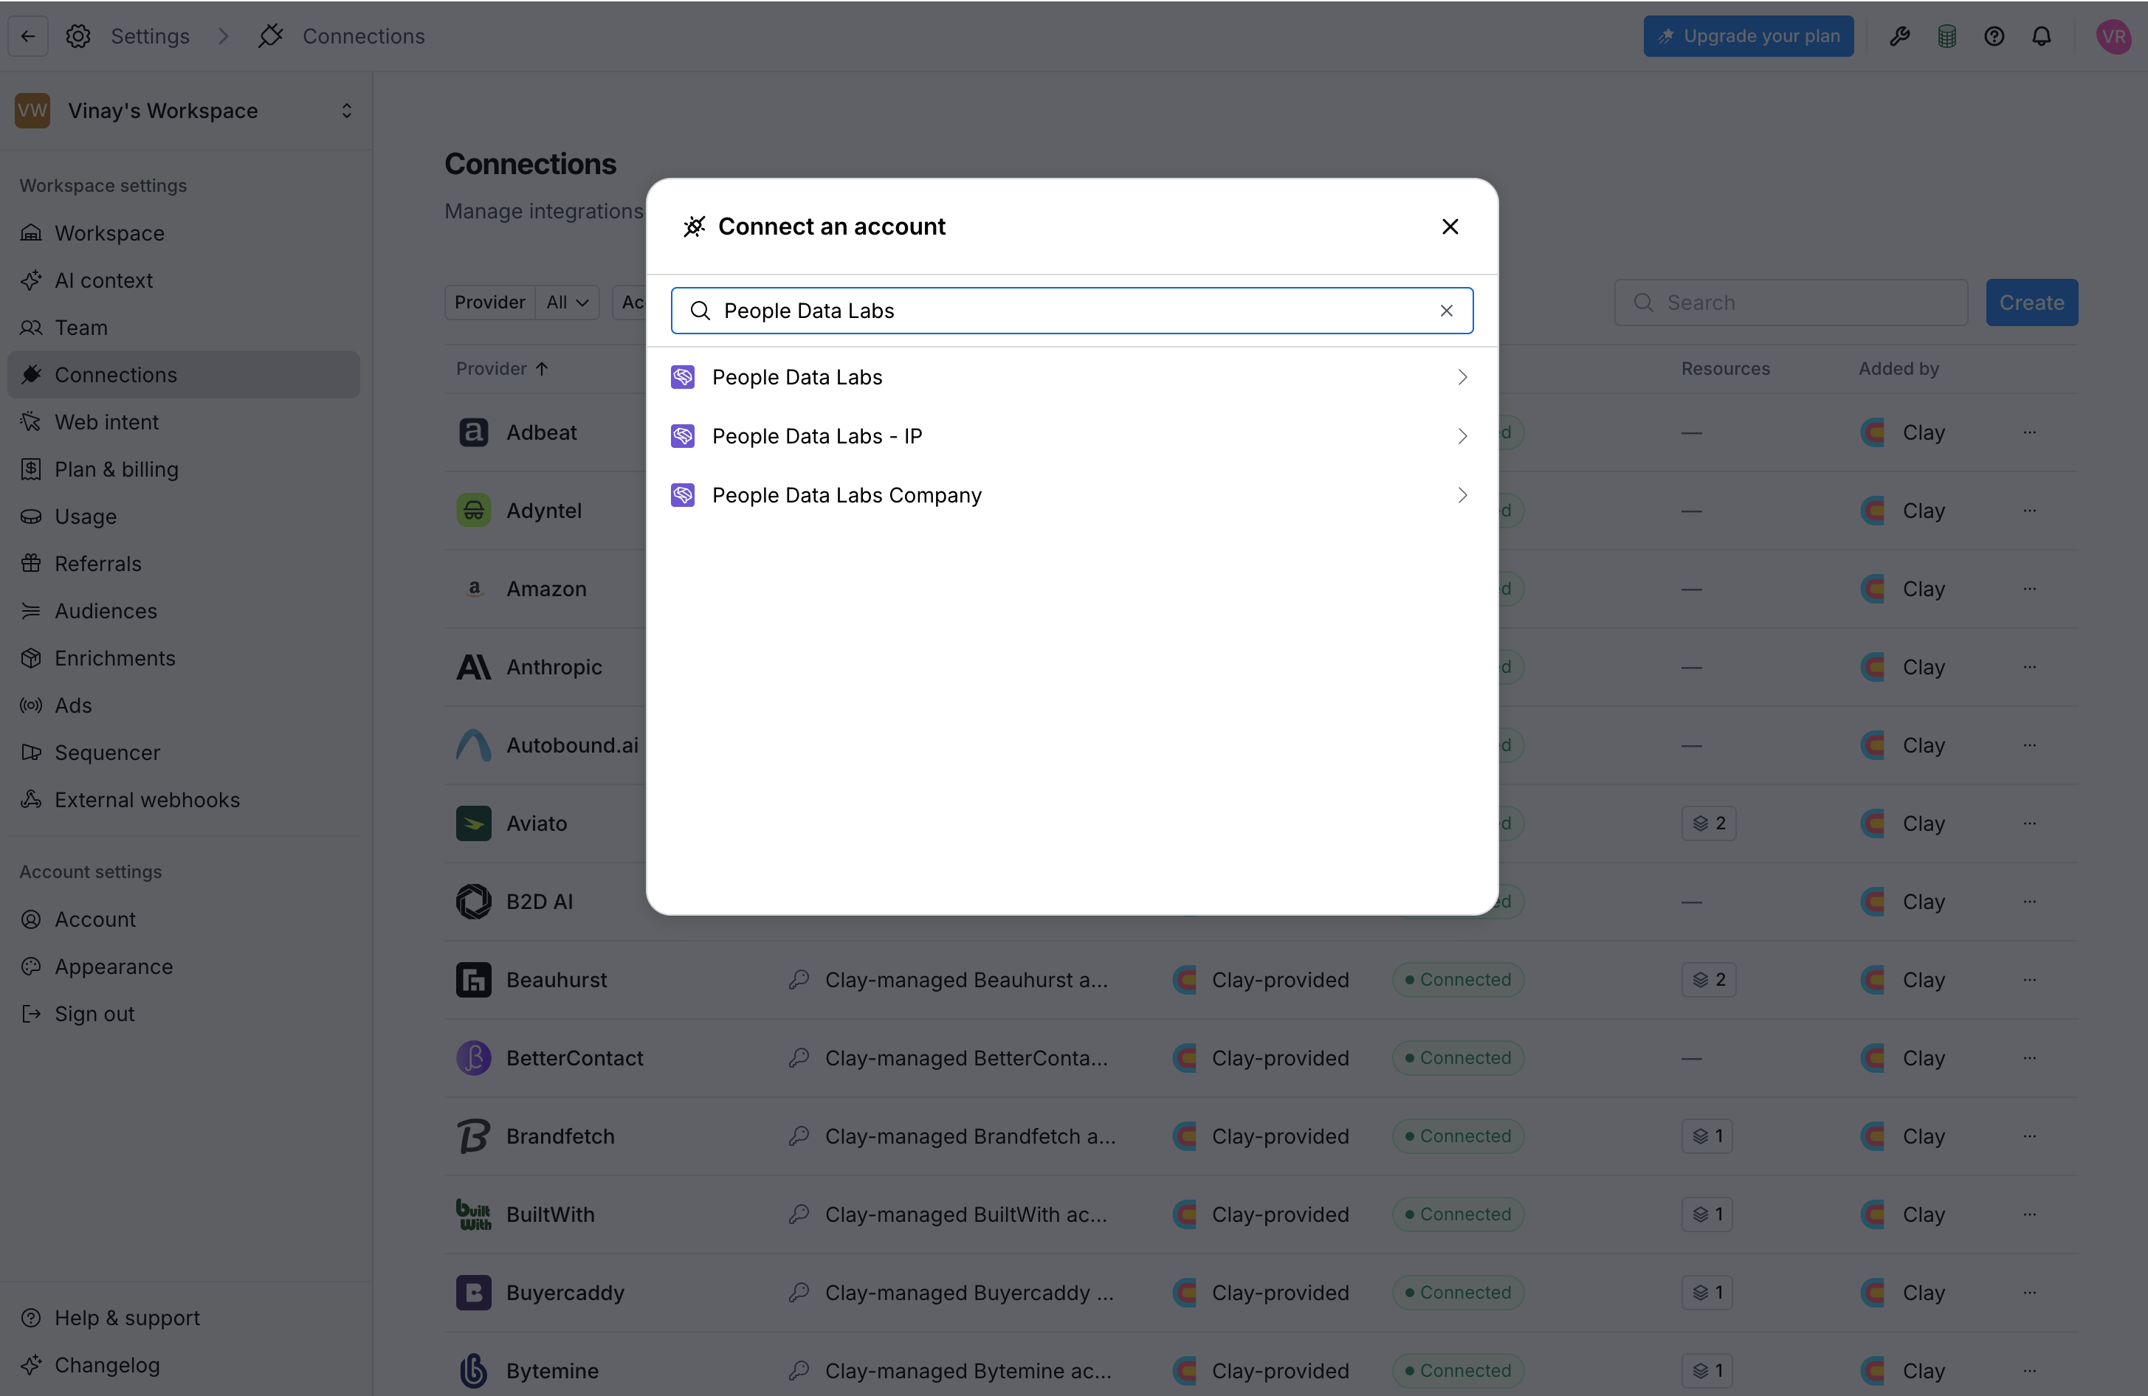2148x1396 pixels.
Task: Open Web intent settings
Action: (x=184, y=422)
